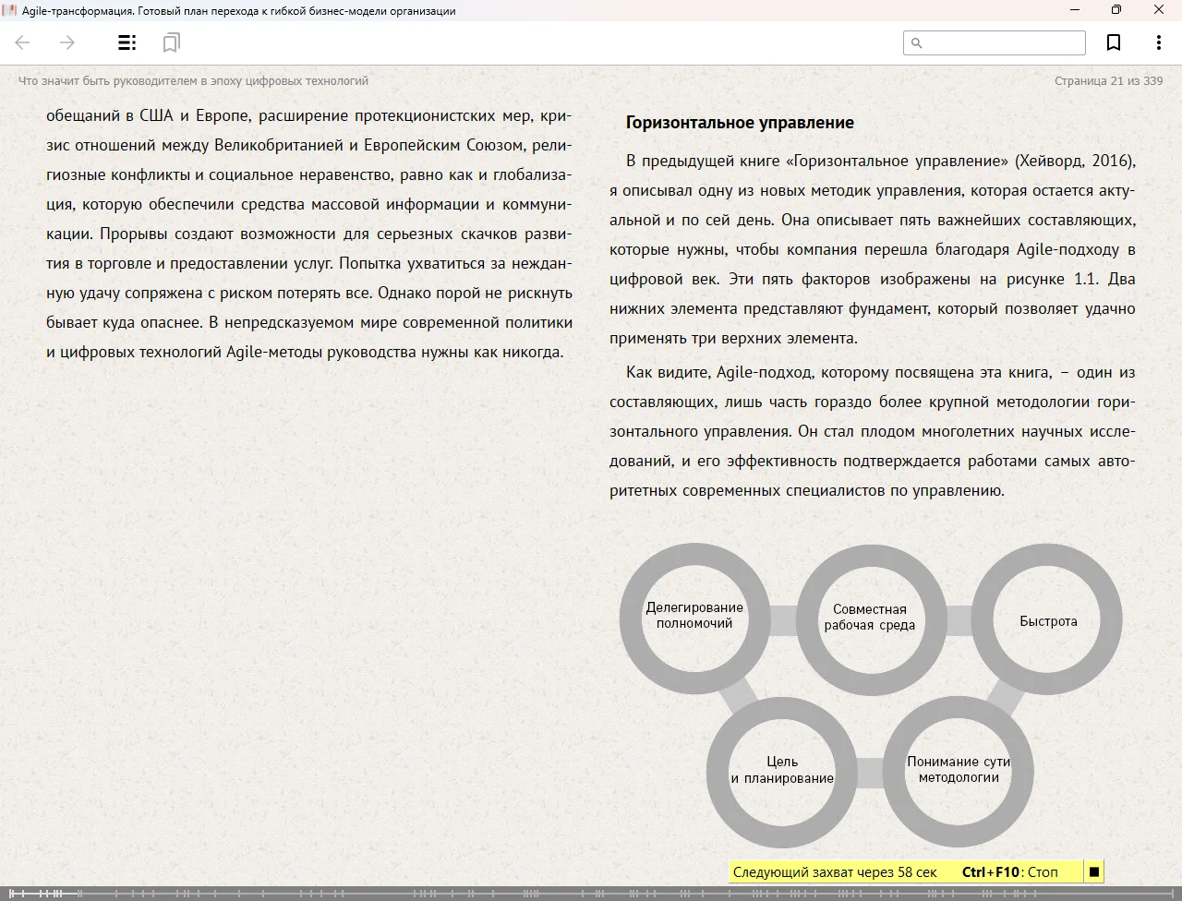Go forward with the right arrow
This screenshot has width=1182, height=901.
coord(67,42)
